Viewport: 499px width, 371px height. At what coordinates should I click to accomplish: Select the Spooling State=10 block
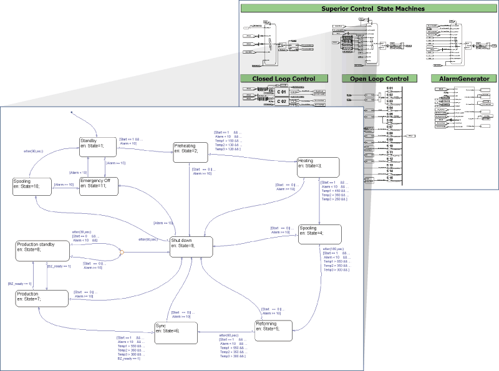[x=32, y=186]
